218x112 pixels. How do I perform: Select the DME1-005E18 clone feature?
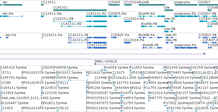click(156, 64)
